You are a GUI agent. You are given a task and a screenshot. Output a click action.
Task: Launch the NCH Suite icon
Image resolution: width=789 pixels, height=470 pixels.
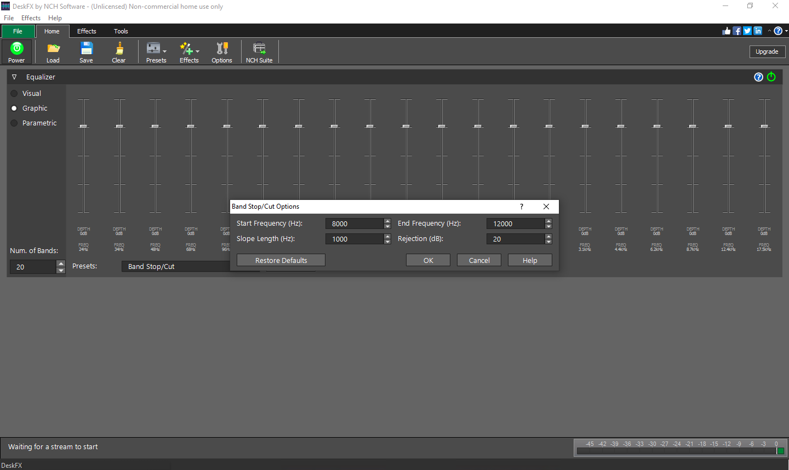[259, 51]
